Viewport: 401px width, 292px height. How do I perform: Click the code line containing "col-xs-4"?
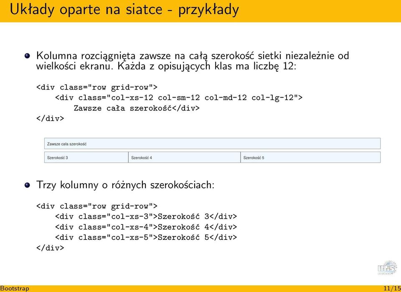pyautogui.click(x=146, y=227)
